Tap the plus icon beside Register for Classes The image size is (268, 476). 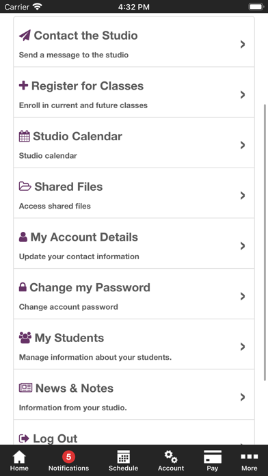click(23, 85)
